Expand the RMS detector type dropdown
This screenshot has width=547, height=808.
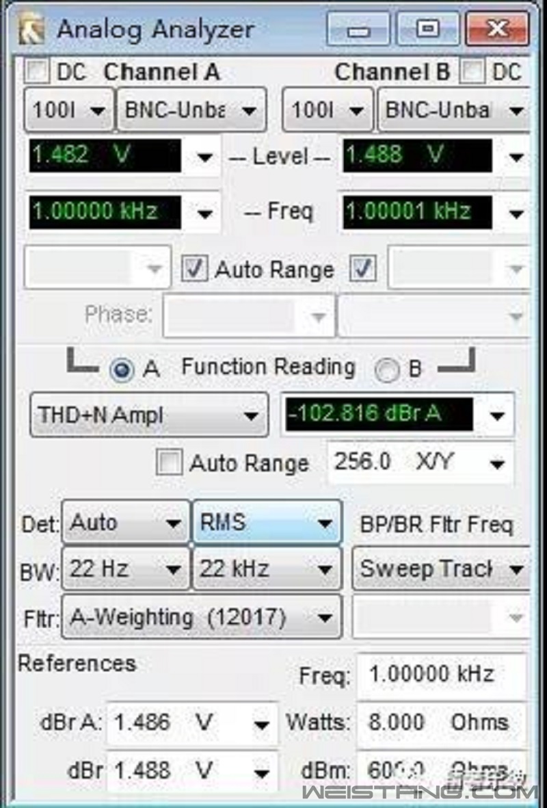(x=267, y=523)
